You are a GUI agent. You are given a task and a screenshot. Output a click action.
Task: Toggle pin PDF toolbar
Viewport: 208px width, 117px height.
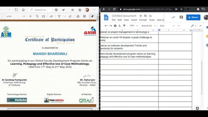92,16
